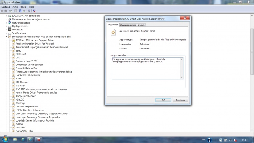Expand the Muizen en andere aanwijsapparaten node
The height and width of the screenshot is (143, 254).
pyautogui.click(x=6, y=19)
